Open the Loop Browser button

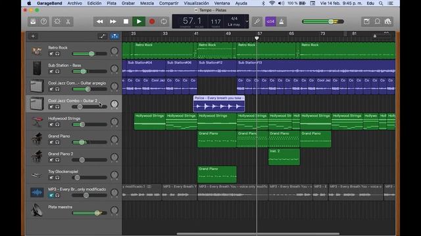pos(377,22)
